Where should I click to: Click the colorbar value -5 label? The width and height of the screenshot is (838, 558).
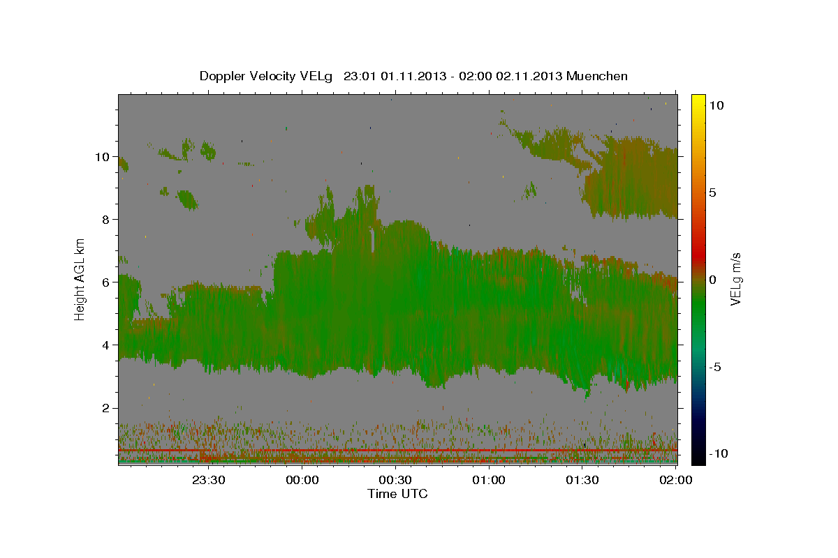(715, 367)
